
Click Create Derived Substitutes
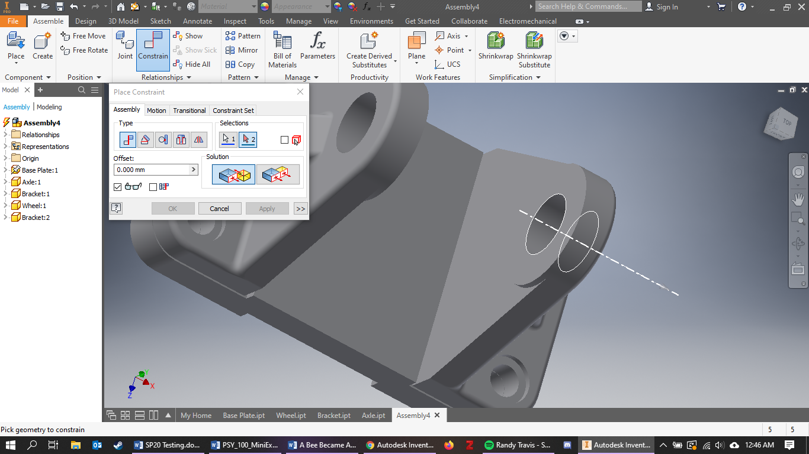coord(369,50)
